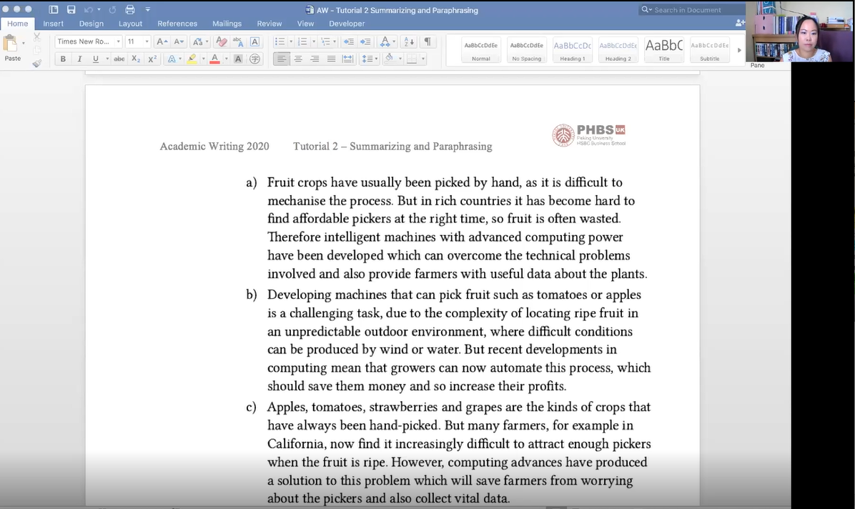The image size is (855, 509).
Task: Click the Enclose Characters circled icon
Action: click(x=254, y=59)
